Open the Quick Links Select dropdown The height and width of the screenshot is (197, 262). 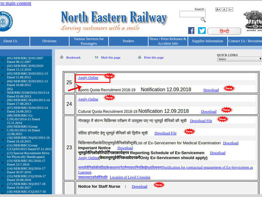pos(239,59)
